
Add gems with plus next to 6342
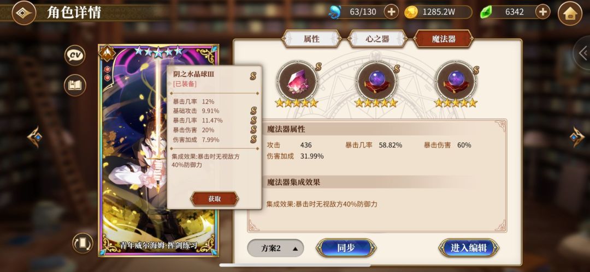click(542, 12)
